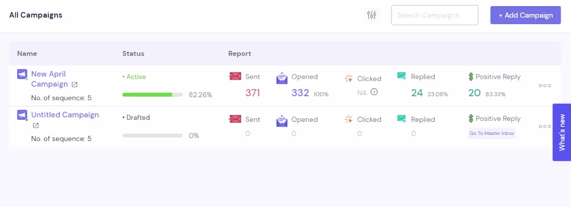The width and height of the screenshot is (571, 207).
Task: Focus the Search Campaigns input field
Action: 435,15
